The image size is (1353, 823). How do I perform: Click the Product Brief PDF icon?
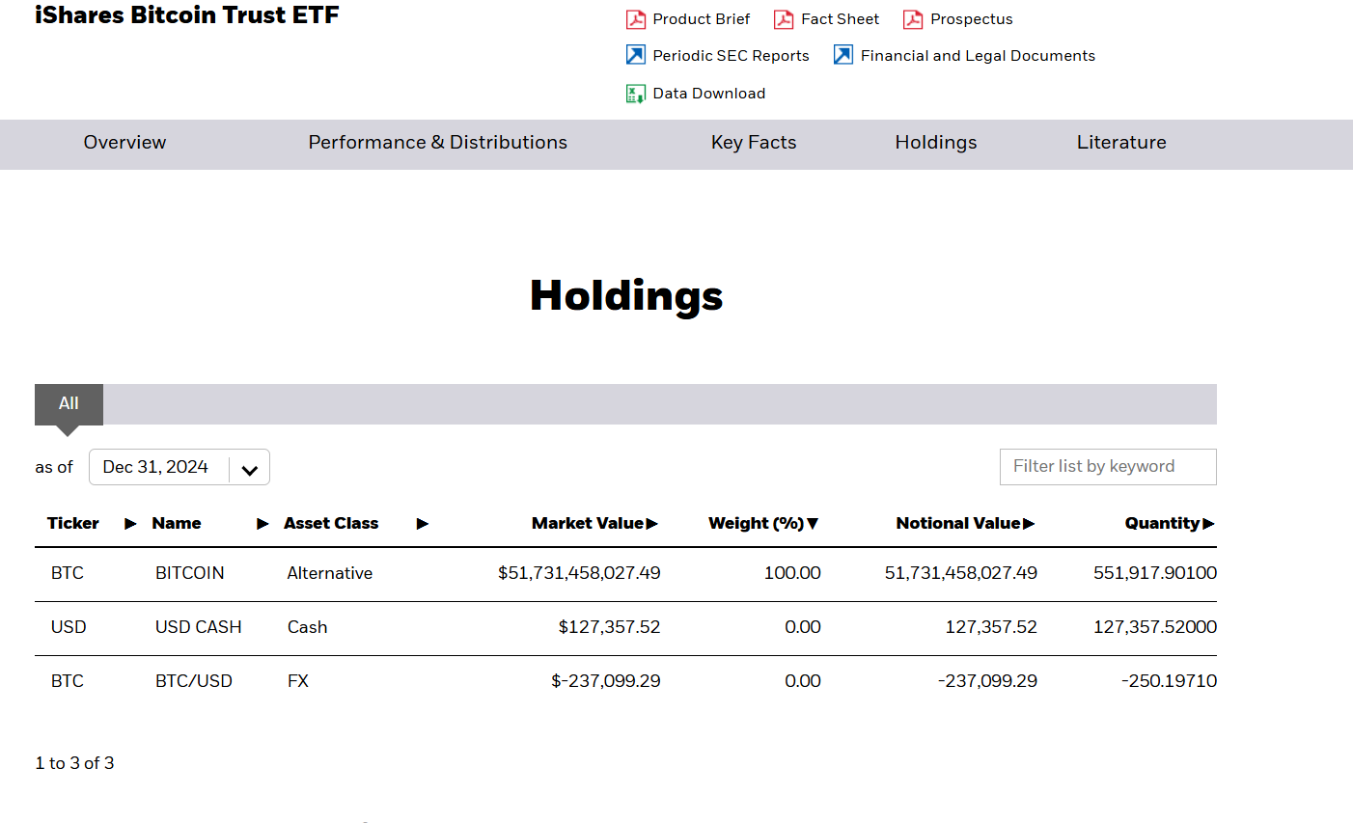coord(636,19)
